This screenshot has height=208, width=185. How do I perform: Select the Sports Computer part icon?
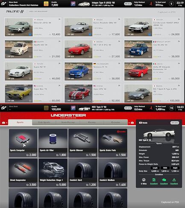tap(23, 143)
